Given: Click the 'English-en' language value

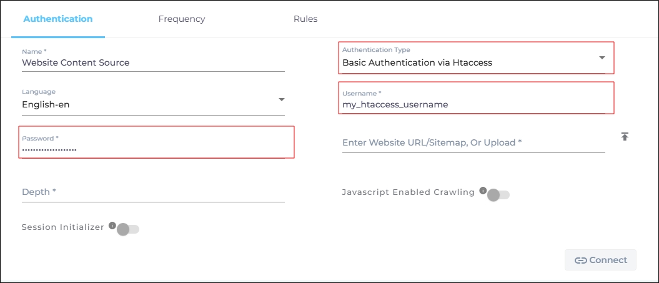Looking at the screenshot, I should tap(46, 105).
